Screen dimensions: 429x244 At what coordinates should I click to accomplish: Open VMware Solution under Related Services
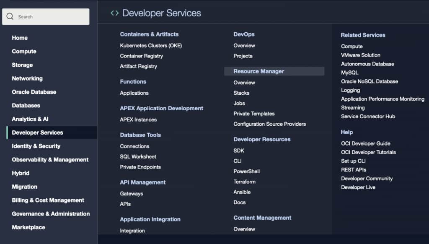pos(361,55)
